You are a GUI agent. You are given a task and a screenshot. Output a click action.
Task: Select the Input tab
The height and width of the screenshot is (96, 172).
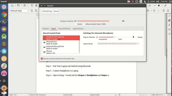[53, 29]
